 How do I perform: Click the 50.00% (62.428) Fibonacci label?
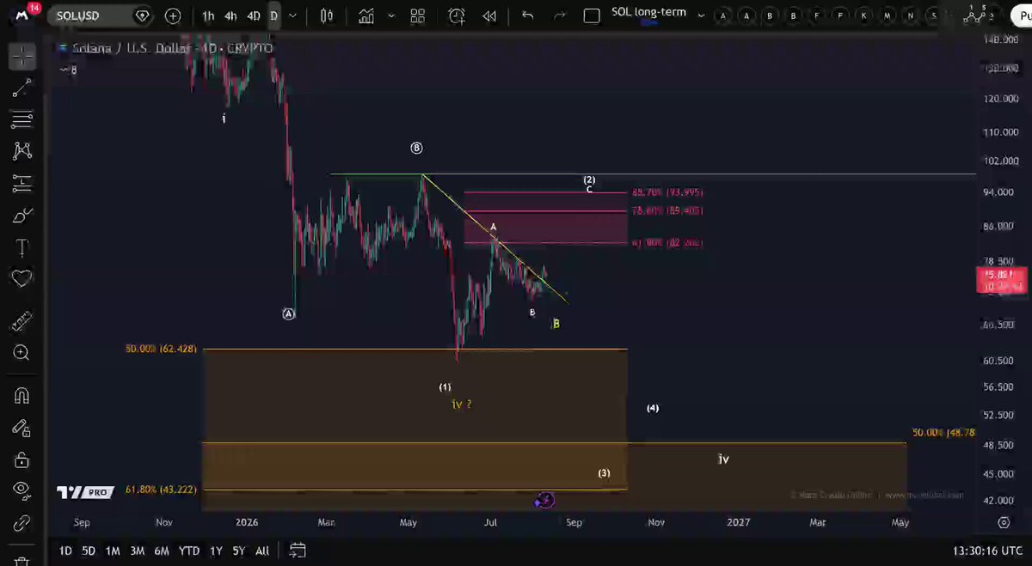(161, 349)
